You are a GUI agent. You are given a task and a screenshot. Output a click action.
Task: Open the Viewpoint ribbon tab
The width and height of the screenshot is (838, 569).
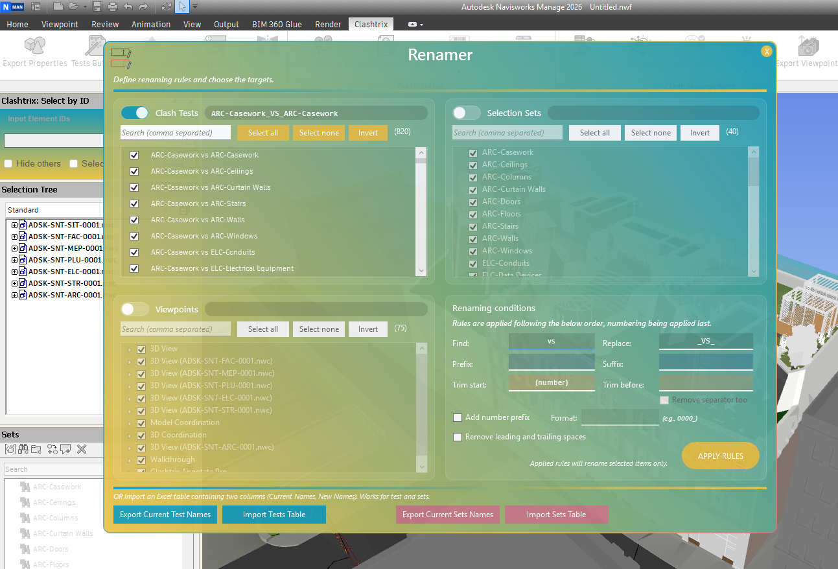pyautogui.click(x=60, y=24)
